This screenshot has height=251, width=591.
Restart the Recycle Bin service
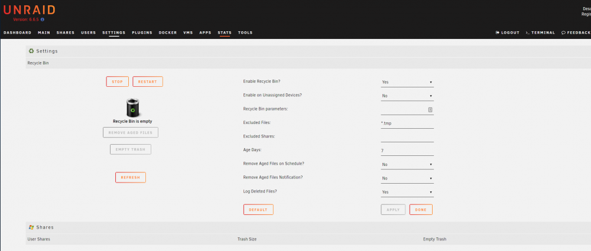tap(148, 82)
